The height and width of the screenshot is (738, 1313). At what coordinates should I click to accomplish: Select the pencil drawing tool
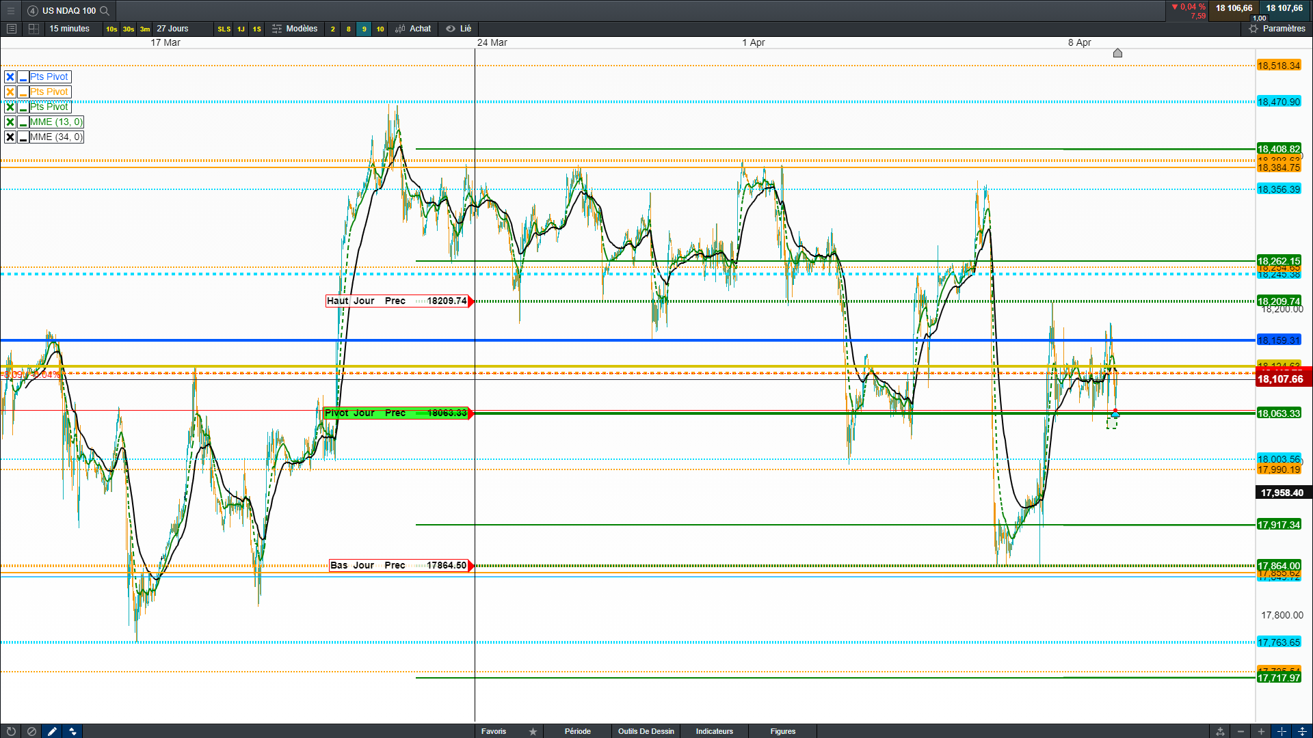pos(52,731)
